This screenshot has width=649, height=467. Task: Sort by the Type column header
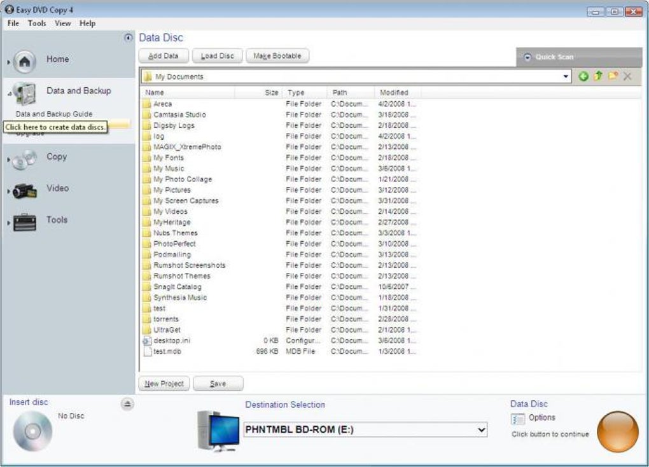click(x=304, y=92)
